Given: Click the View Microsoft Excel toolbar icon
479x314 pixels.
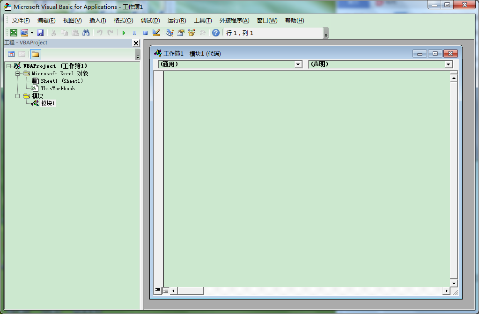Looking at the screenshot, I should point(14,33).
